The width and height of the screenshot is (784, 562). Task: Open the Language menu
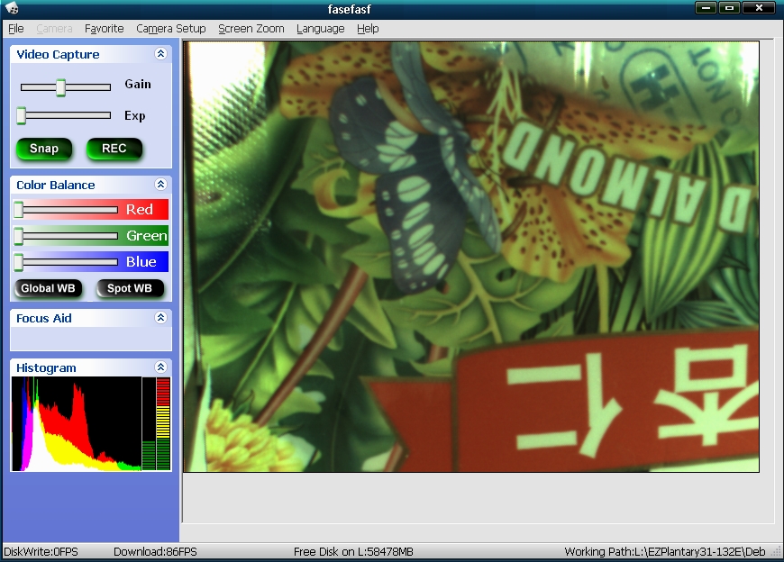tap(321, 29)
